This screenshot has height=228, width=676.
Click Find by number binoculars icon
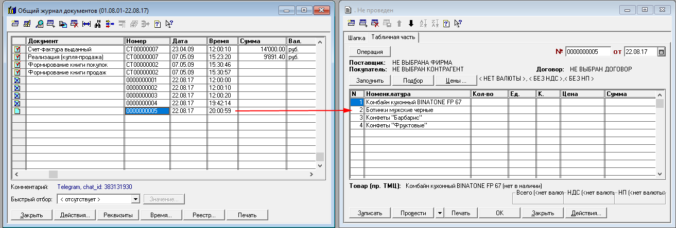[x=98, y=24]
